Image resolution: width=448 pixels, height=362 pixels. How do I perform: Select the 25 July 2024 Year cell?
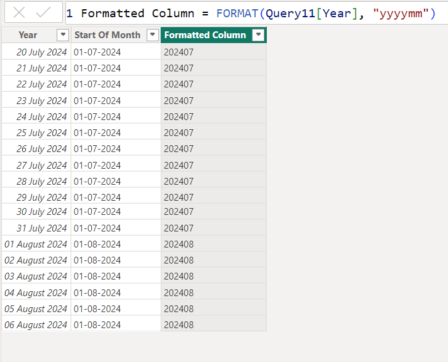point(41,133)
